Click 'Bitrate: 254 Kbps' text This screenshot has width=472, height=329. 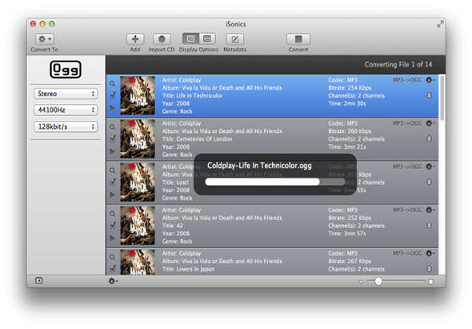click(x=350, y=88)
